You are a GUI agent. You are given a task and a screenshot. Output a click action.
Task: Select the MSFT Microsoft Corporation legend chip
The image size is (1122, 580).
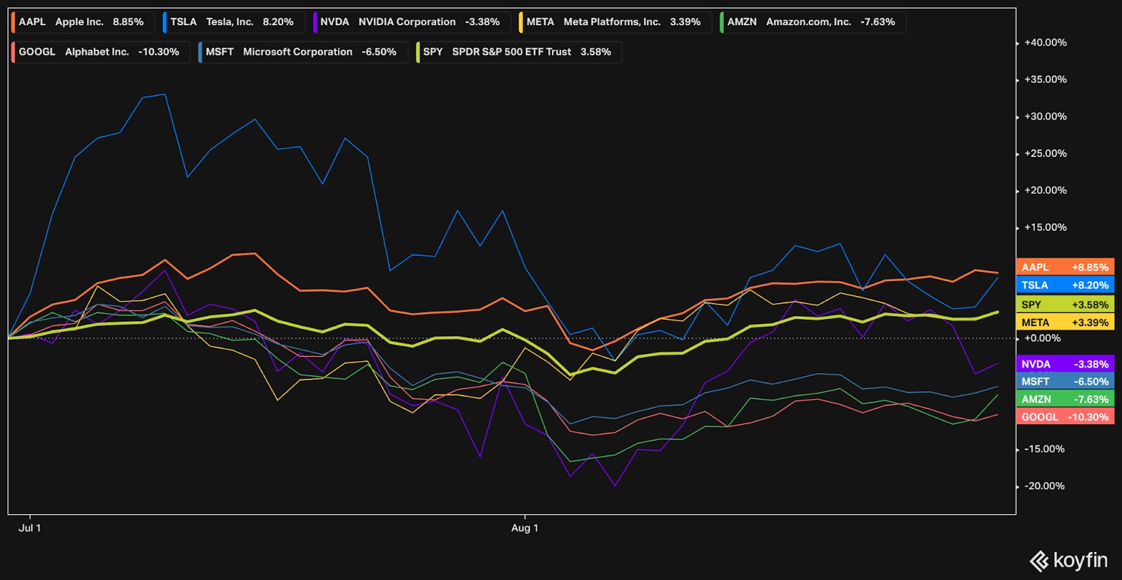tap(303, 52)
